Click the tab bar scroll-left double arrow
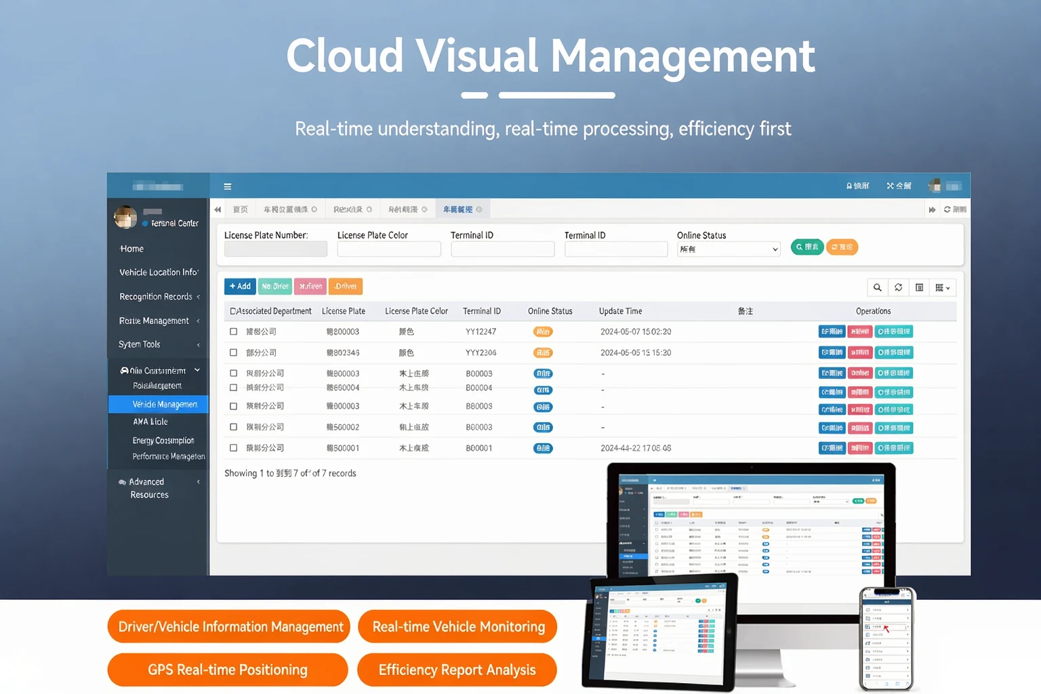The image size is (1041, 694). tap(218, 209)
